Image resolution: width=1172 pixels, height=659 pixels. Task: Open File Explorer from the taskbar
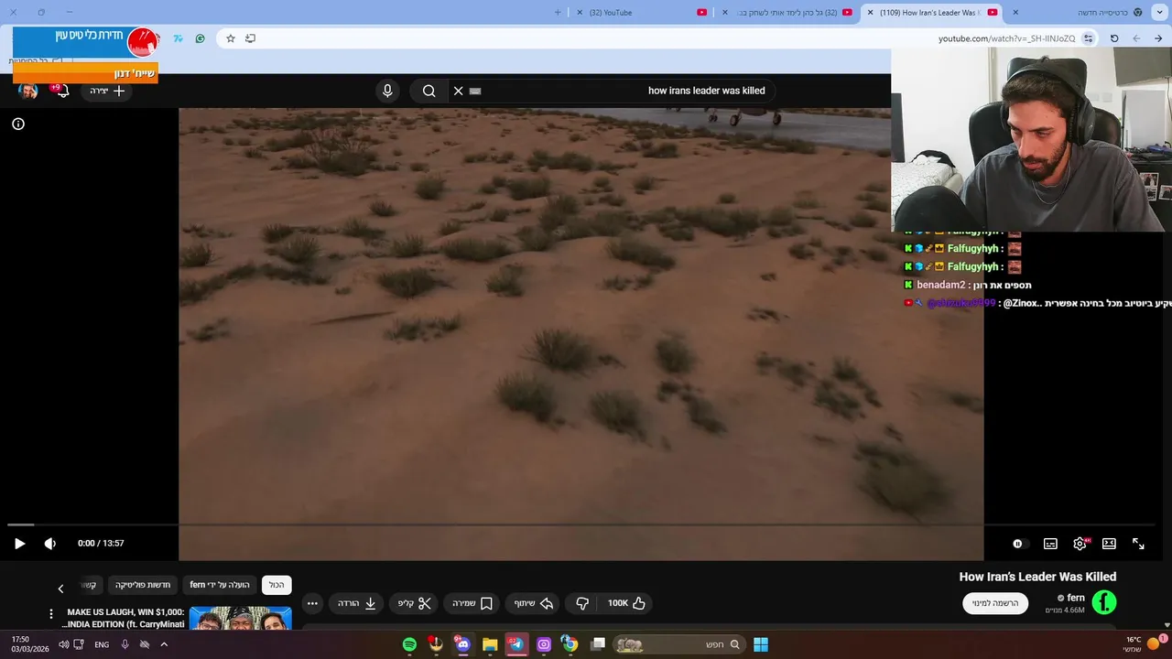[x=490, y=644]
